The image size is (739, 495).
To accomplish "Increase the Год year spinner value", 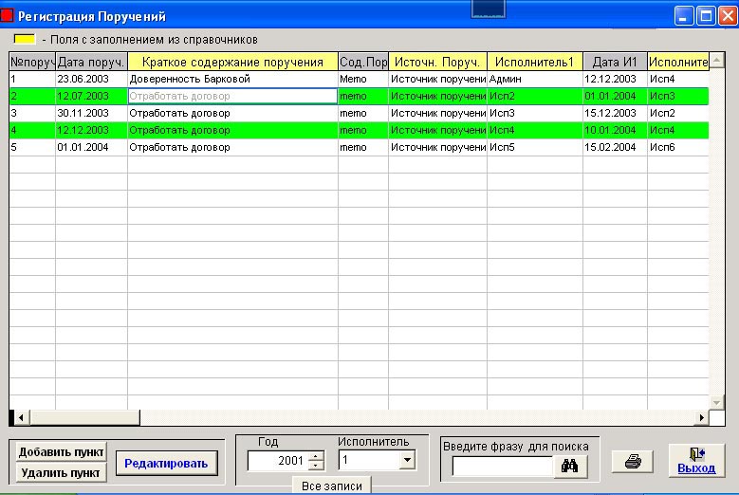I will pyautogui.click(x=316, y=456).
